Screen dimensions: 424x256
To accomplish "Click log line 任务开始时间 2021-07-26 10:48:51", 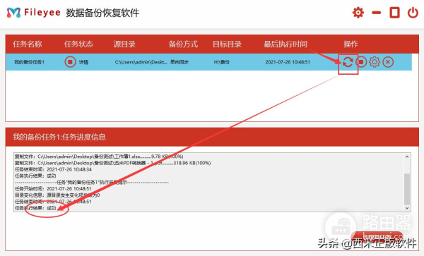I will pos(53,188).
